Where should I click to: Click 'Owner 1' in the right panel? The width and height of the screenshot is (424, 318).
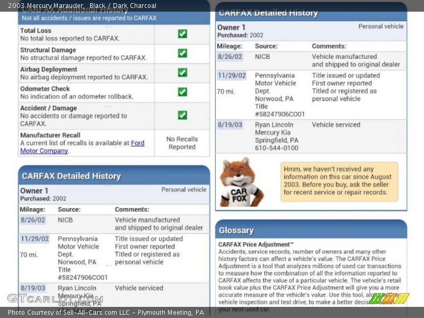(x=231, y=28)
